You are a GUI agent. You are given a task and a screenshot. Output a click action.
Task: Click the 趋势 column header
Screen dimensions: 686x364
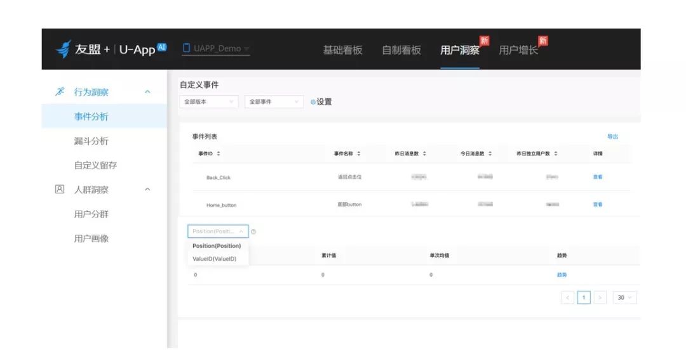(x=562, y=255)
